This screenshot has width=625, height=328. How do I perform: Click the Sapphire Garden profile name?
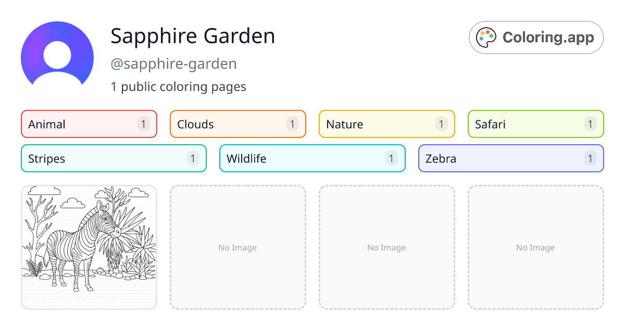(193, 36)
